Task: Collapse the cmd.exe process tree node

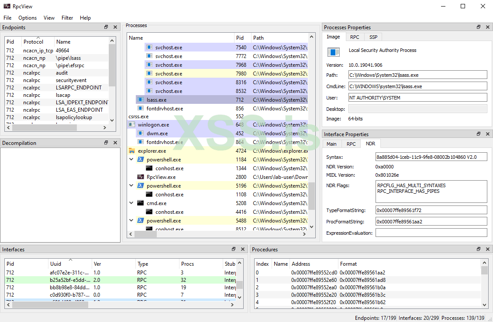Action: [132, 203]
